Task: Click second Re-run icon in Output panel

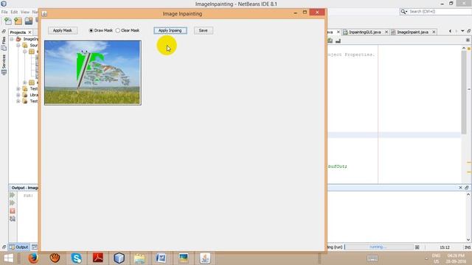Action: [x=13, y=203]
